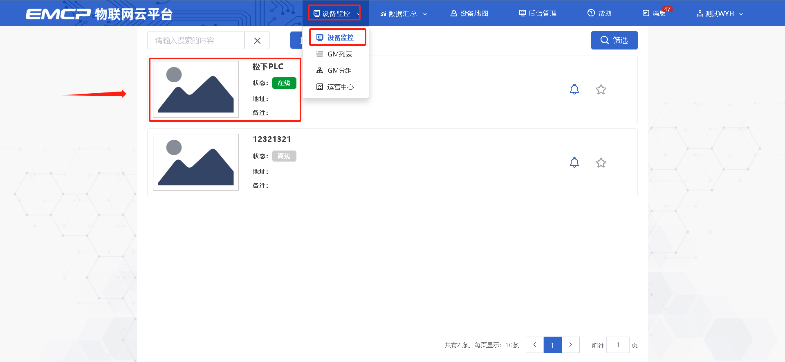Select GM列表 from the dropdown menu
Screen dimensions: 785x362
[339, 54]
